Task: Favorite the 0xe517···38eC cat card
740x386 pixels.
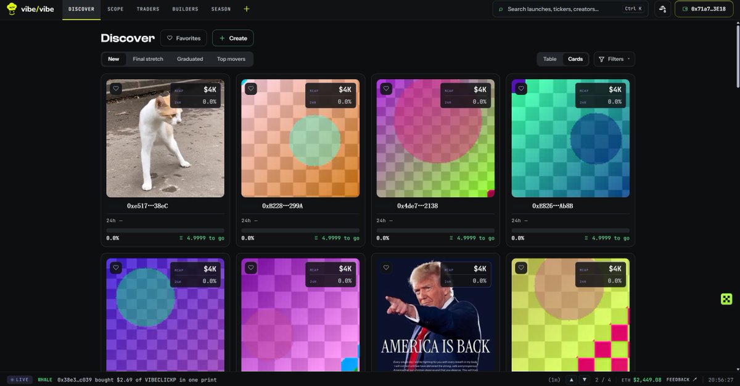Action: click(x=116, y=89)
